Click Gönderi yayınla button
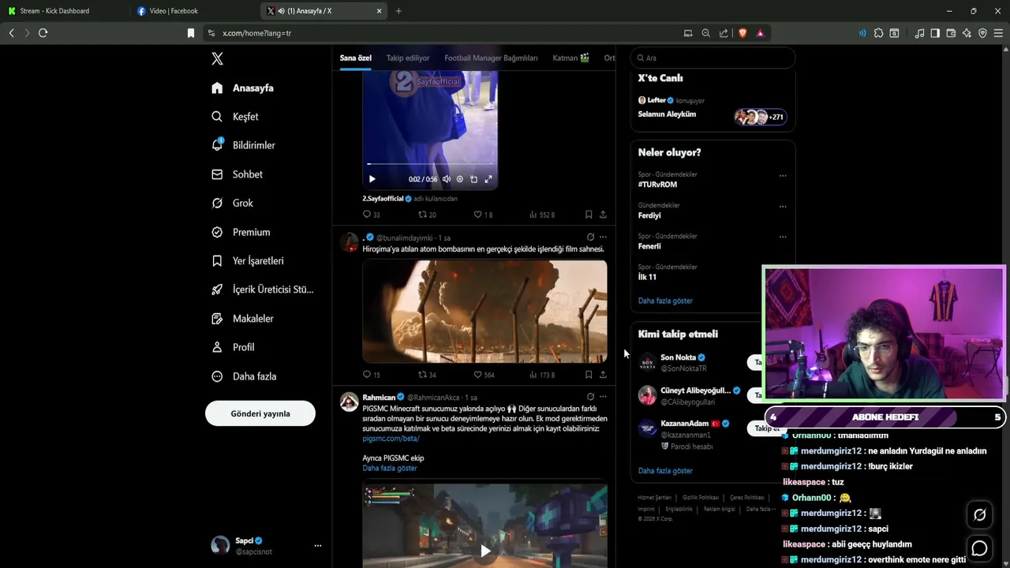The width and height of the screenshot is (1010, 568). (260, 413)
